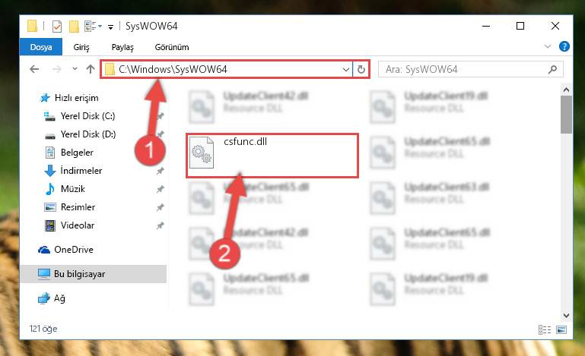Viewport: 585px width, 356px height.
Task: Click the vertical scrollbar down arrow
Action: pyautogui.click(x=566, y=316)
